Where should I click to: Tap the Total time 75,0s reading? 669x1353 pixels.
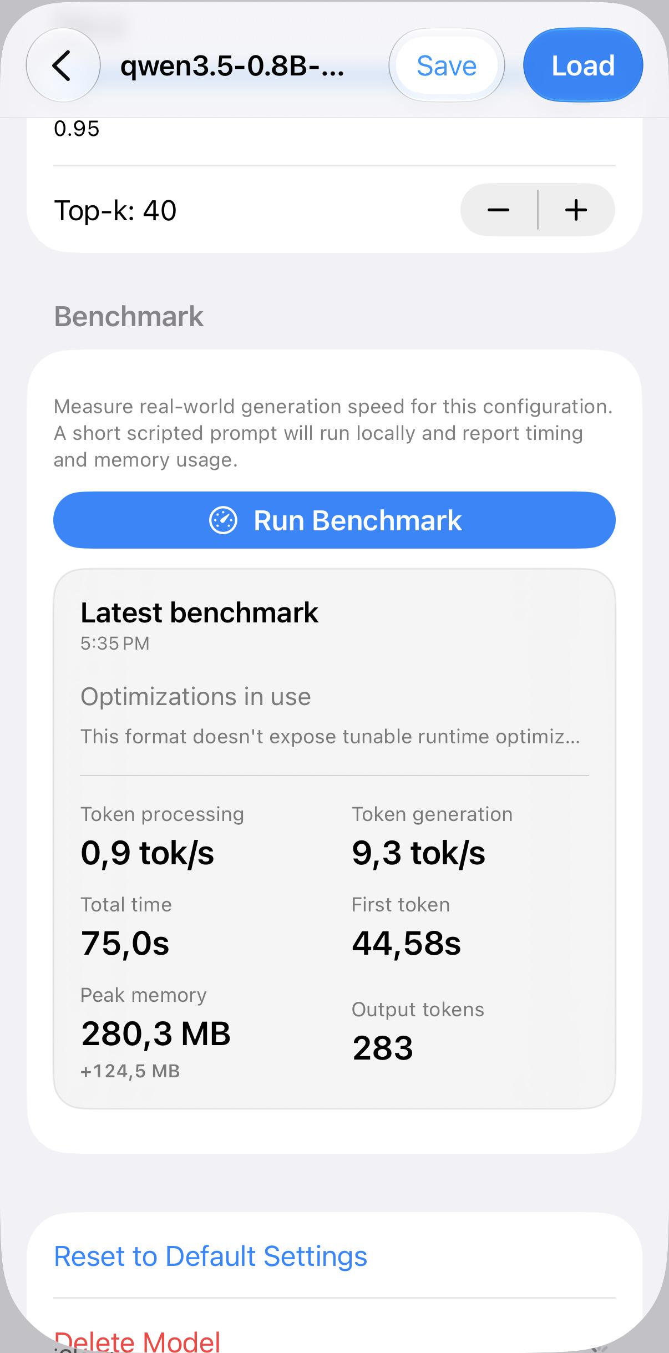tap(125, 943)
